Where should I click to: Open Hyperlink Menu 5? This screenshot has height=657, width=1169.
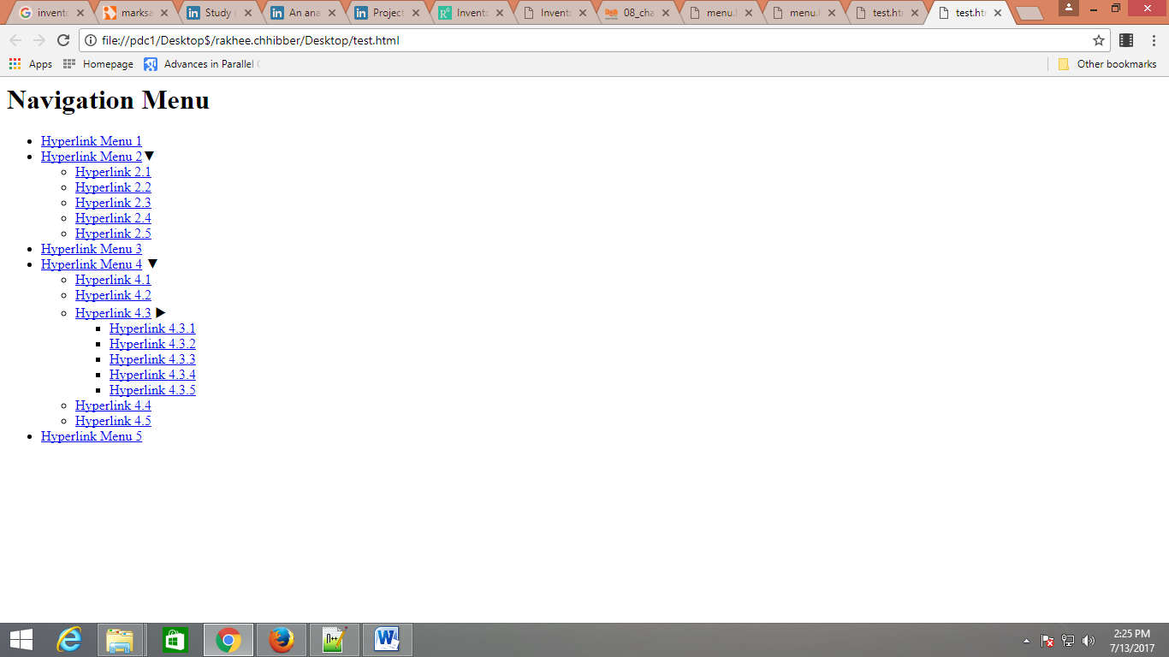pyautogui.click(x=91, y=435)
